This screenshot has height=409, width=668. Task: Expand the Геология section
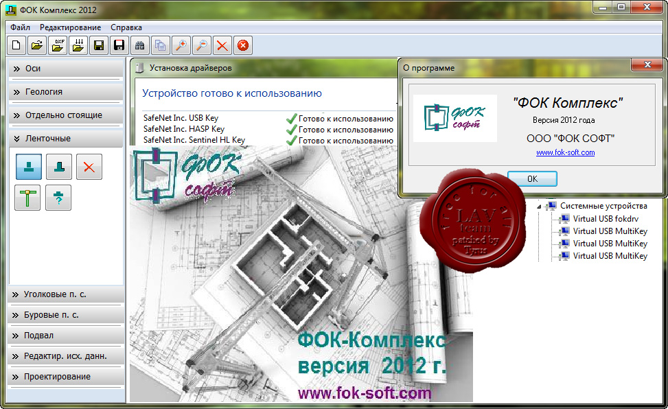pos(66,91)
